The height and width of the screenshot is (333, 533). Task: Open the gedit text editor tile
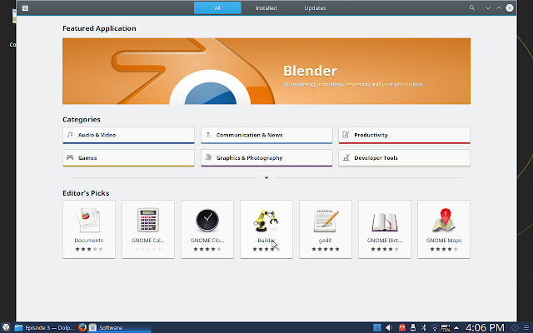(326, 230)
